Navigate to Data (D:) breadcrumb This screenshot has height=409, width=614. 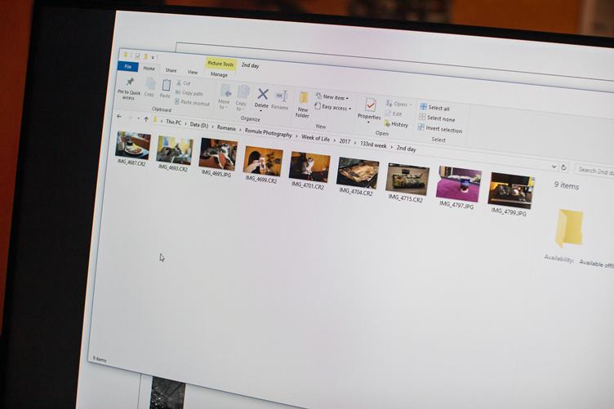pyautogui.click(x=199, y=124)
